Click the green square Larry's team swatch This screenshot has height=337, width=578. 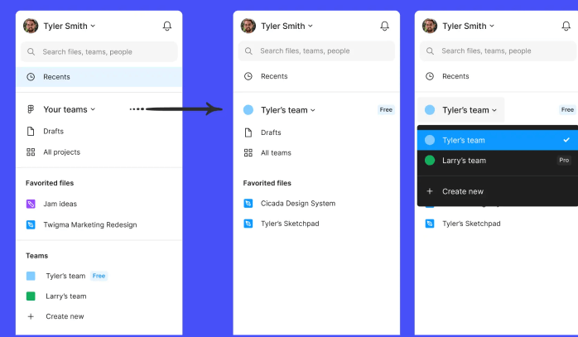point(31,296)
